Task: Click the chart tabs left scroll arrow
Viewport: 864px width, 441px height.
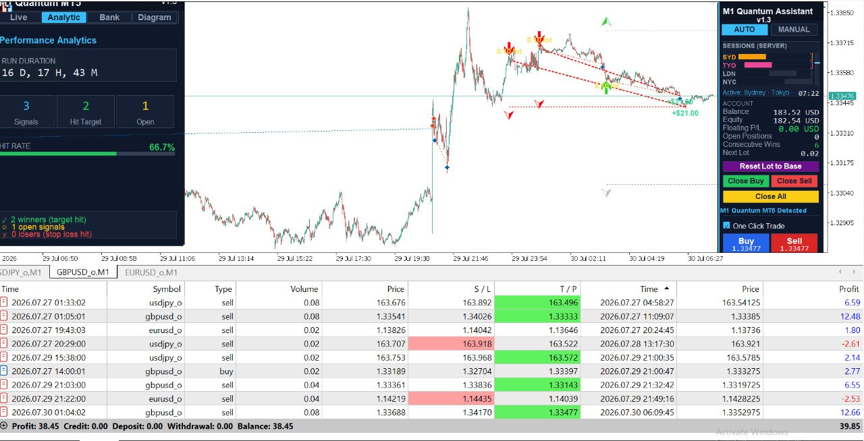Action: coord(840,272)
